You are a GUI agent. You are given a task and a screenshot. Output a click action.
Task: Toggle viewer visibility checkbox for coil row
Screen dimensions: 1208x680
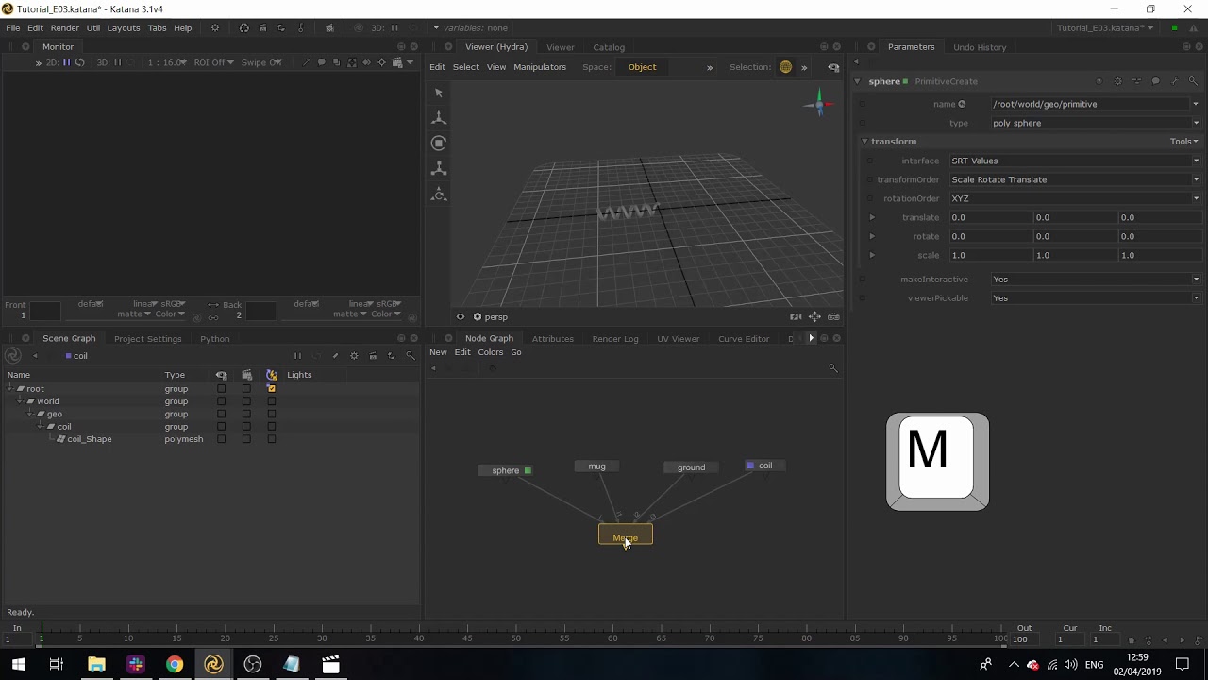click(x=222, y=427)
